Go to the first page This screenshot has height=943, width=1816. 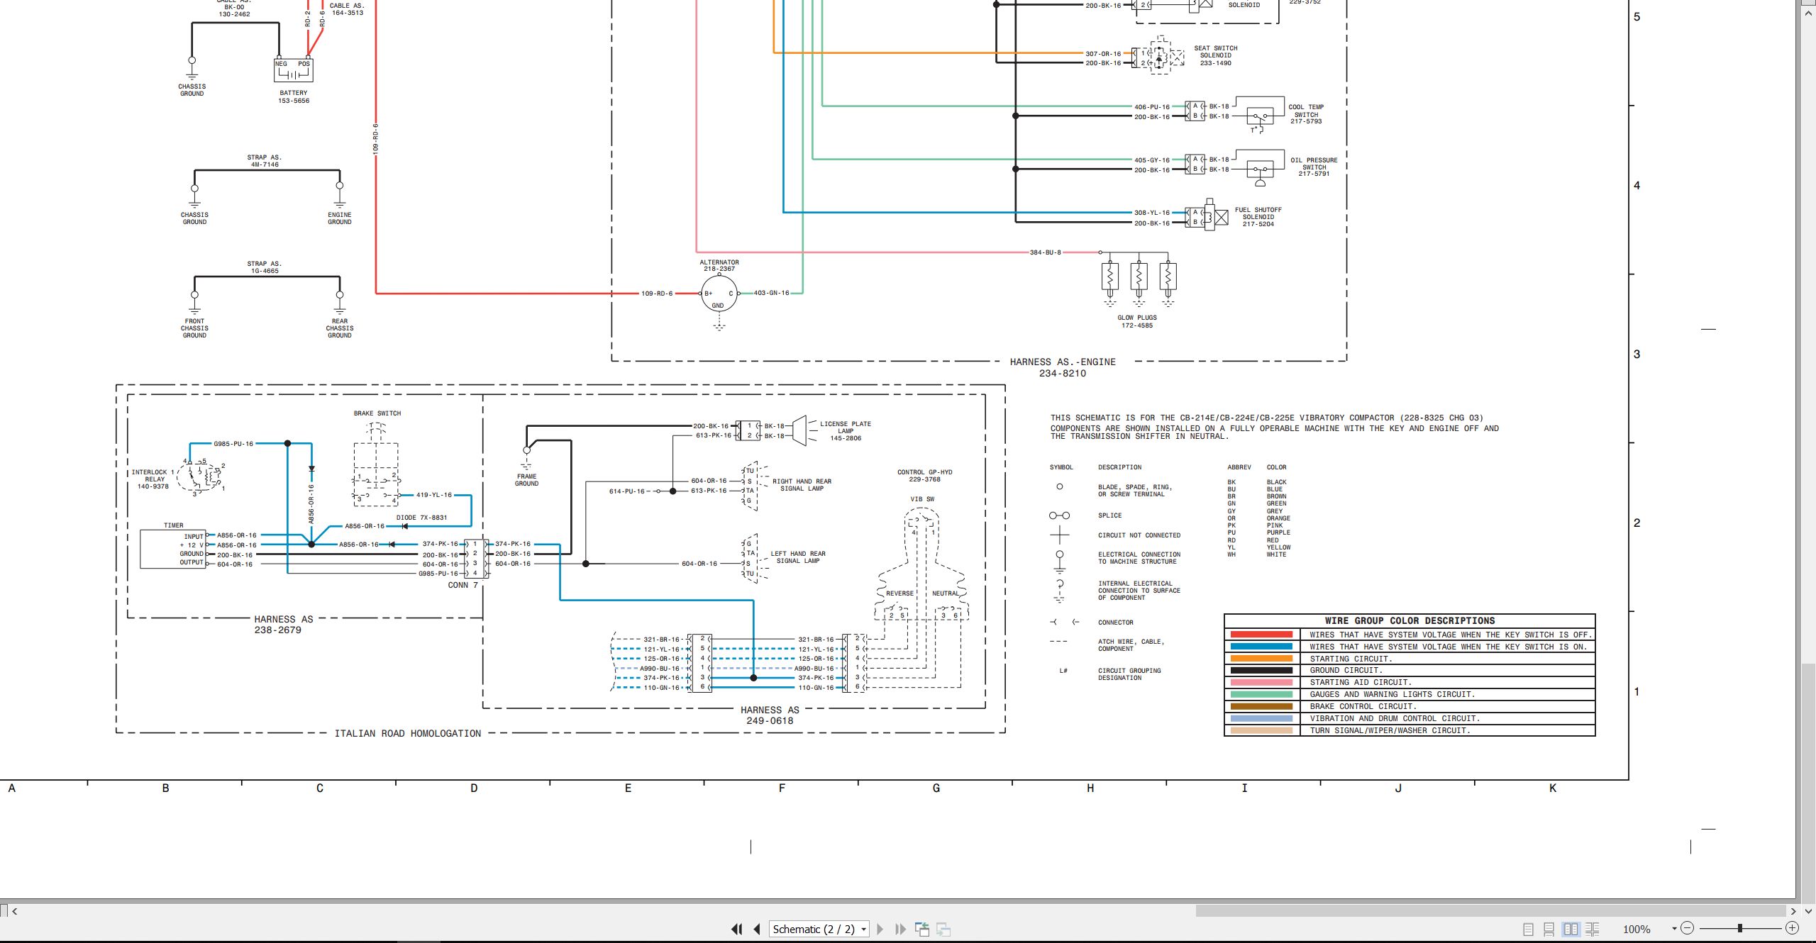[737, 929]
